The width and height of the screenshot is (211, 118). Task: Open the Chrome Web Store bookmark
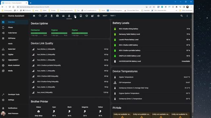point(132,10)
